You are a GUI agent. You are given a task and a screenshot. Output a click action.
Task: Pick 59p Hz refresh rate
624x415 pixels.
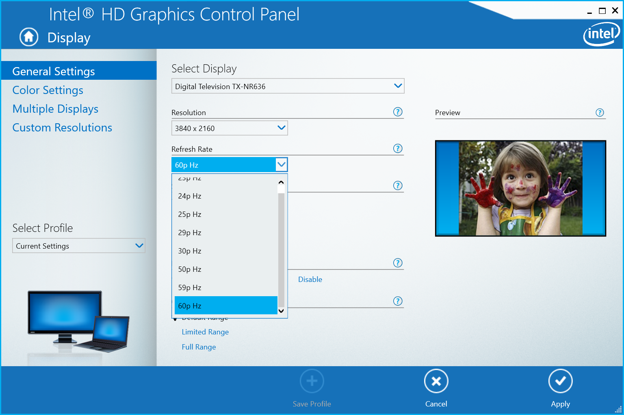click(x=226, y=288)
